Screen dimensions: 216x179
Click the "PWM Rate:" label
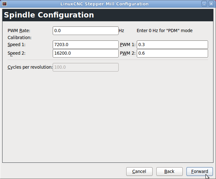[19, 31]
